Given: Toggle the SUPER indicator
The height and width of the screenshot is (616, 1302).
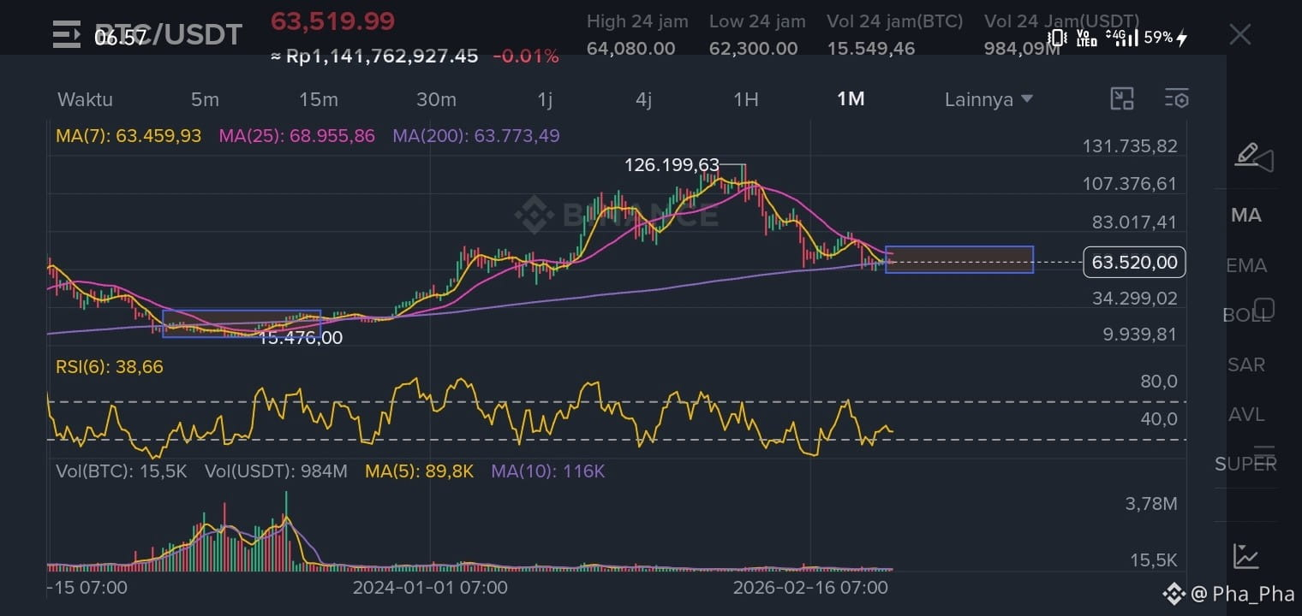Looking at the screenshot, I should 1246,465.
